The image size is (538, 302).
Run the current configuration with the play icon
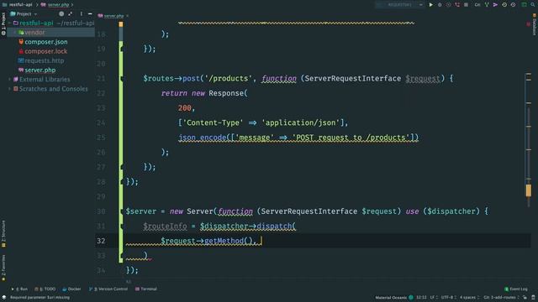pyautogui.click(x=431, y=5)
